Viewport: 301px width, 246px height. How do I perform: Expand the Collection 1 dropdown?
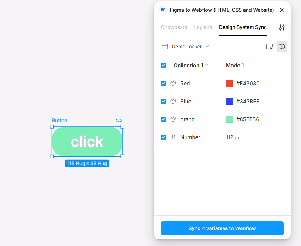click(x=206, y=66)
